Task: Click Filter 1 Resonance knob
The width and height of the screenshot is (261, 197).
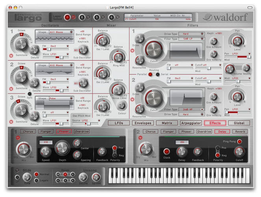Action: (140, 60)
